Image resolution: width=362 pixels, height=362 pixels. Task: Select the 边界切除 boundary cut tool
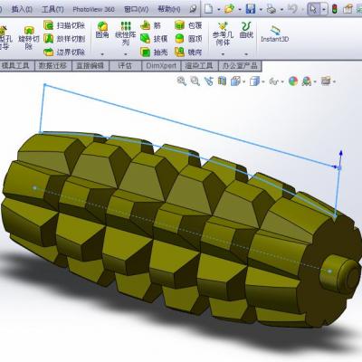click(64, 52)
